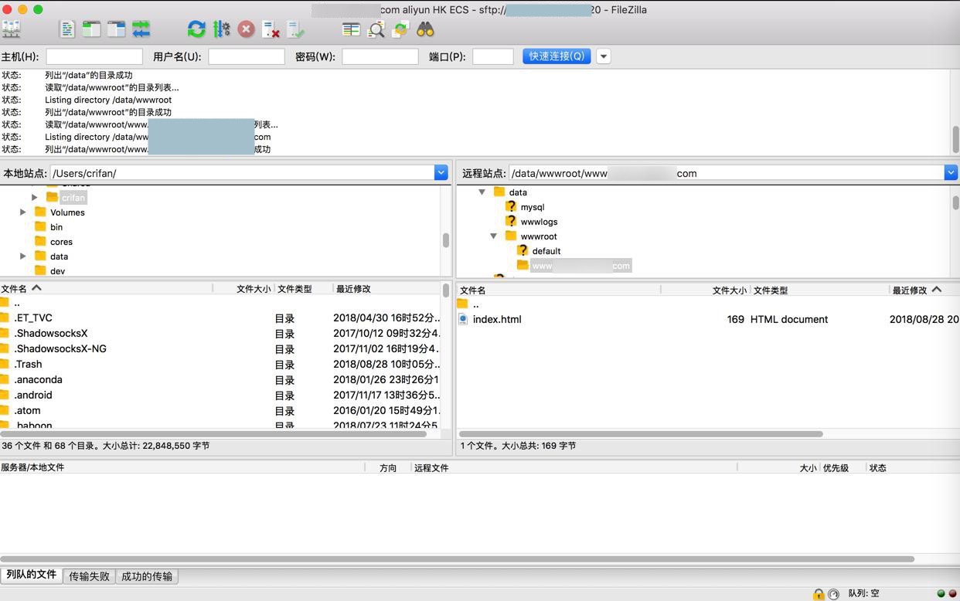Cancel the current operation (red X)
Image resolution: width=960 pixels, height=601 pixels.
coord(246,29)
